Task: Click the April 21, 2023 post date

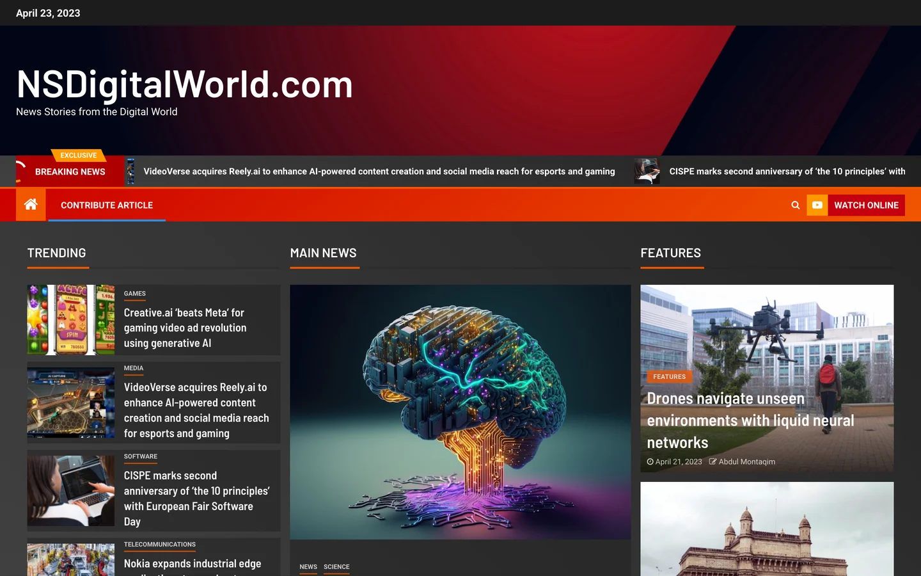Action: point(679,461)
